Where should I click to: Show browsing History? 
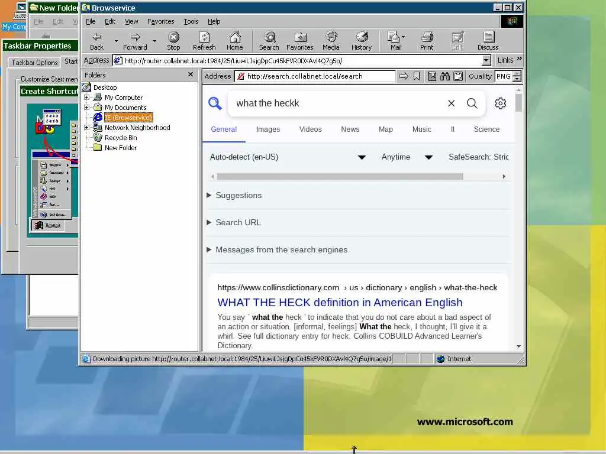pyautogui.click(x=362, y=41)
